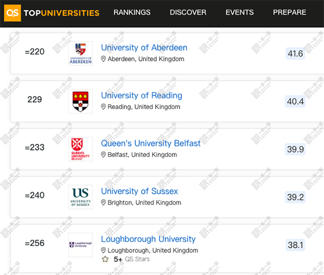Open the DISCOVER menu

pyautogui.click(x=188, y=13)
